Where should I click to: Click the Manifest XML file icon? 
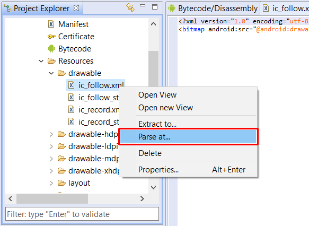click(51, 24)
